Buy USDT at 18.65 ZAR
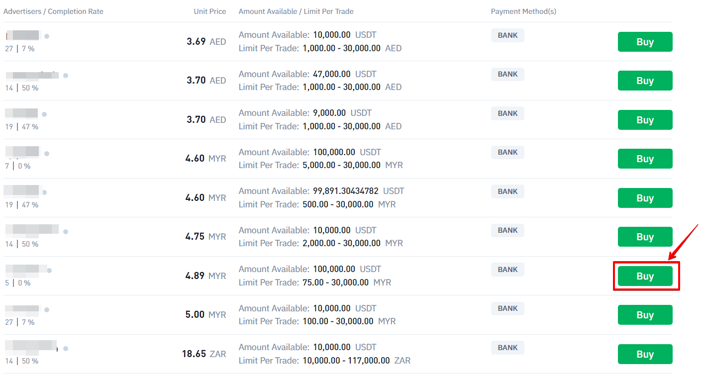This screenshot has width=704, height=376. click(x=645, y=354)
